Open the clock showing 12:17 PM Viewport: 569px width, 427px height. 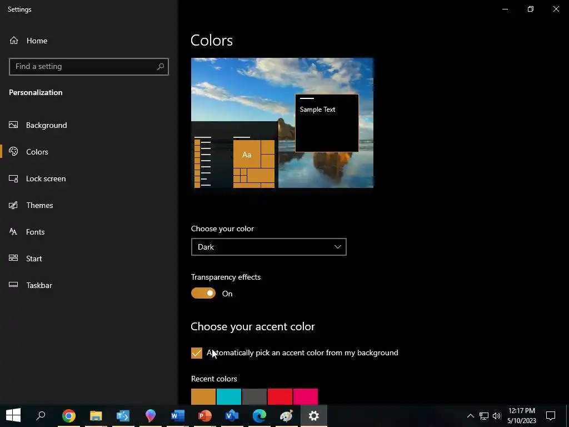[521, 416]
